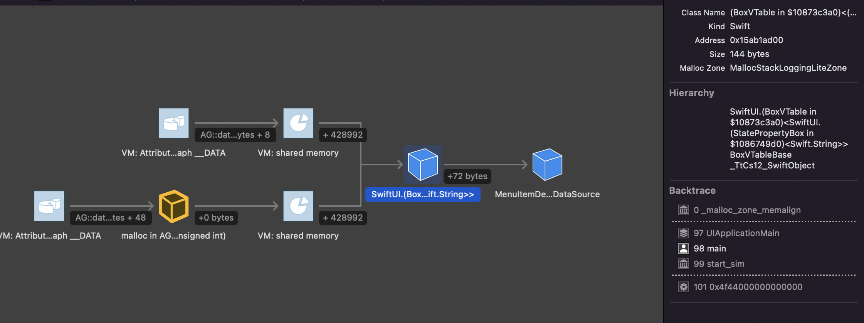Click the MenuItemDe...DataSource cube icon
Screen dimensions: 864x323
point(547,165)
